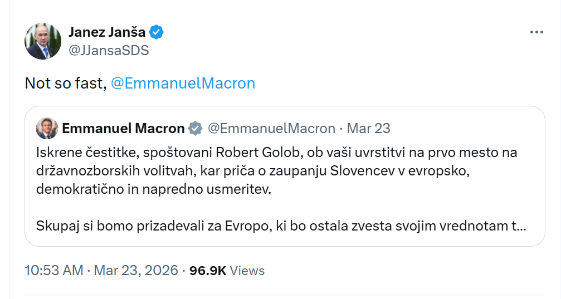Click Janez Janša's profile avatar photo
This screenshot has height=299, width=561.
click(x=43, y=41)
